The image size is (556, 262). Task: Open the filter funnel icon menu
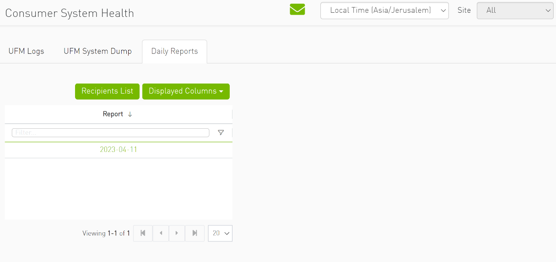pyautogui.click(x=221, y=133)
